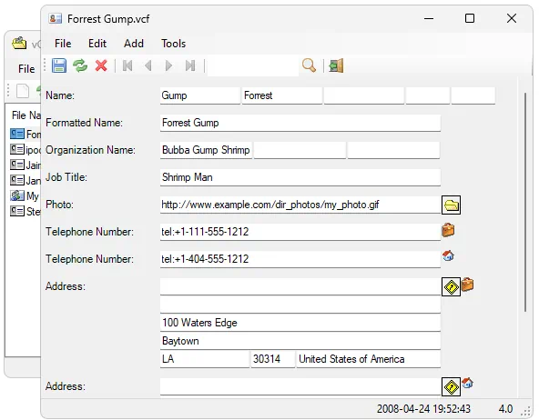Screen dimensions: 539x420
Task: Select first vCard item in background list
Action: click(25, 134)
